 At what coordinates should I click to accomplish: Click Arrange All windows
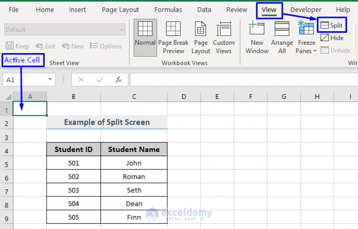coord(282,38)
